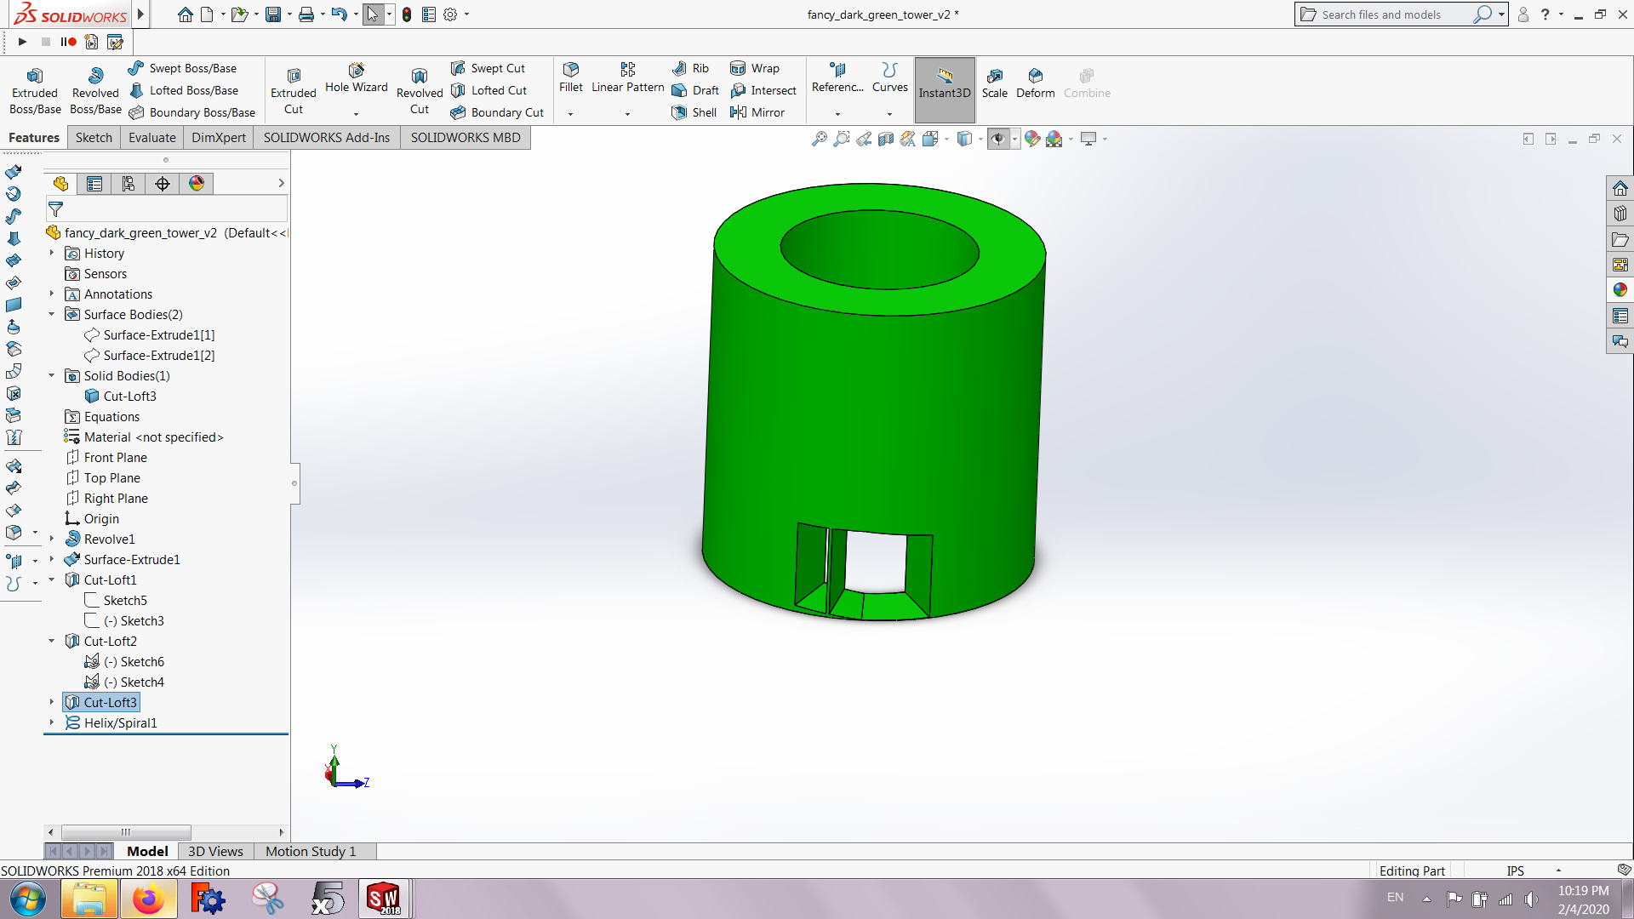This screenshot has height=919, width=1634.
Task: Select the Evaluate tab in ribbon
Action: click(151, 137)
